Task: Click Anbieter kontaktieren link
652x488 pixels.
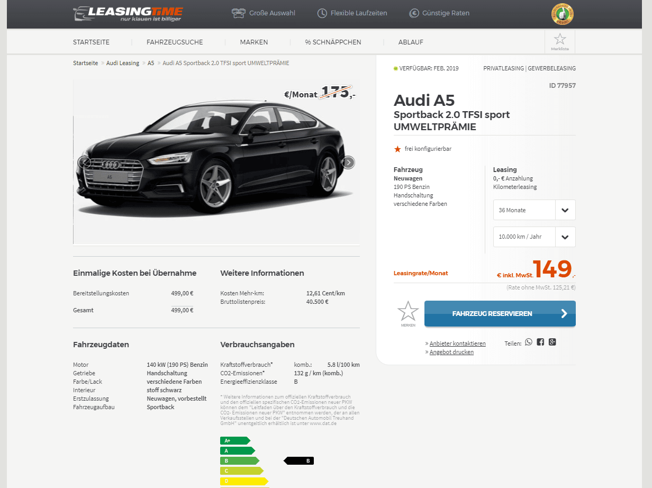Action: [x=457, y=344]
